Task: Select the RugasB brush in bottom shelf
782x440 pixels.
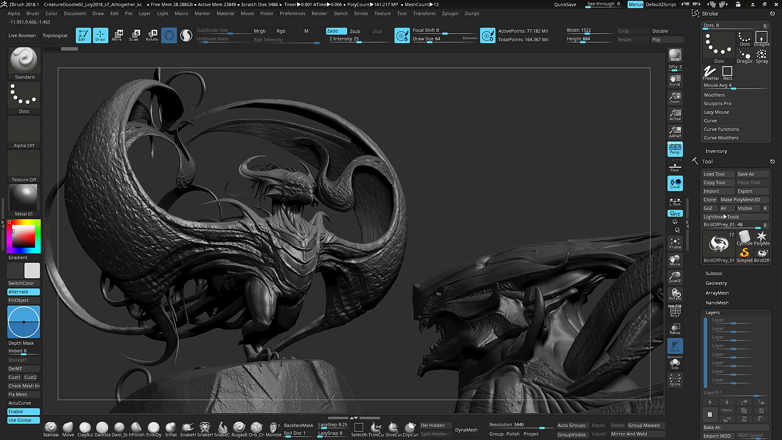Action: 239,429
